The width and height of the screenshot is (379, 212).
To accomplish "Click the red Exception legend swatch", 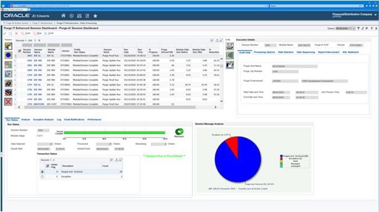I will (x=282, y=158).
